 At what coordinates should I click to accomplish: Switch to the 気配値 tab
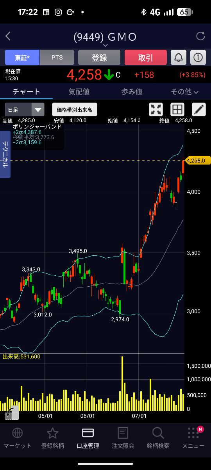point(79,92)
